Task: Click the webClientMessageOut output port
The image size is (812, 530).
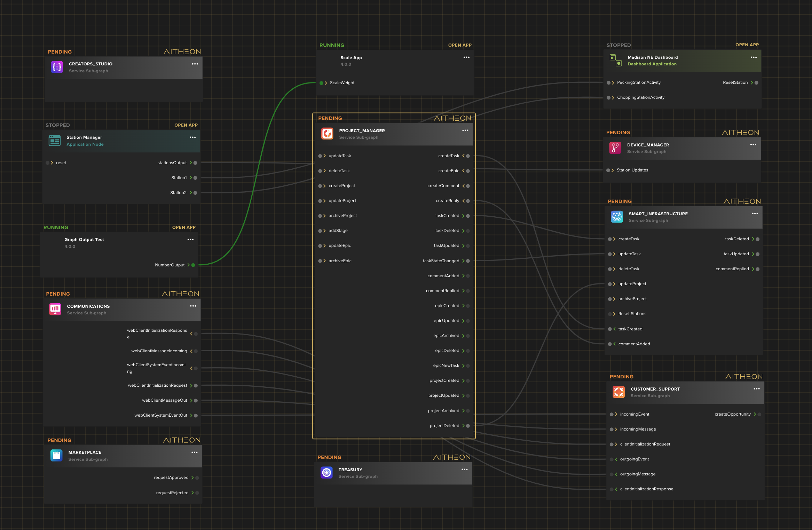Action: pos(196,400)
